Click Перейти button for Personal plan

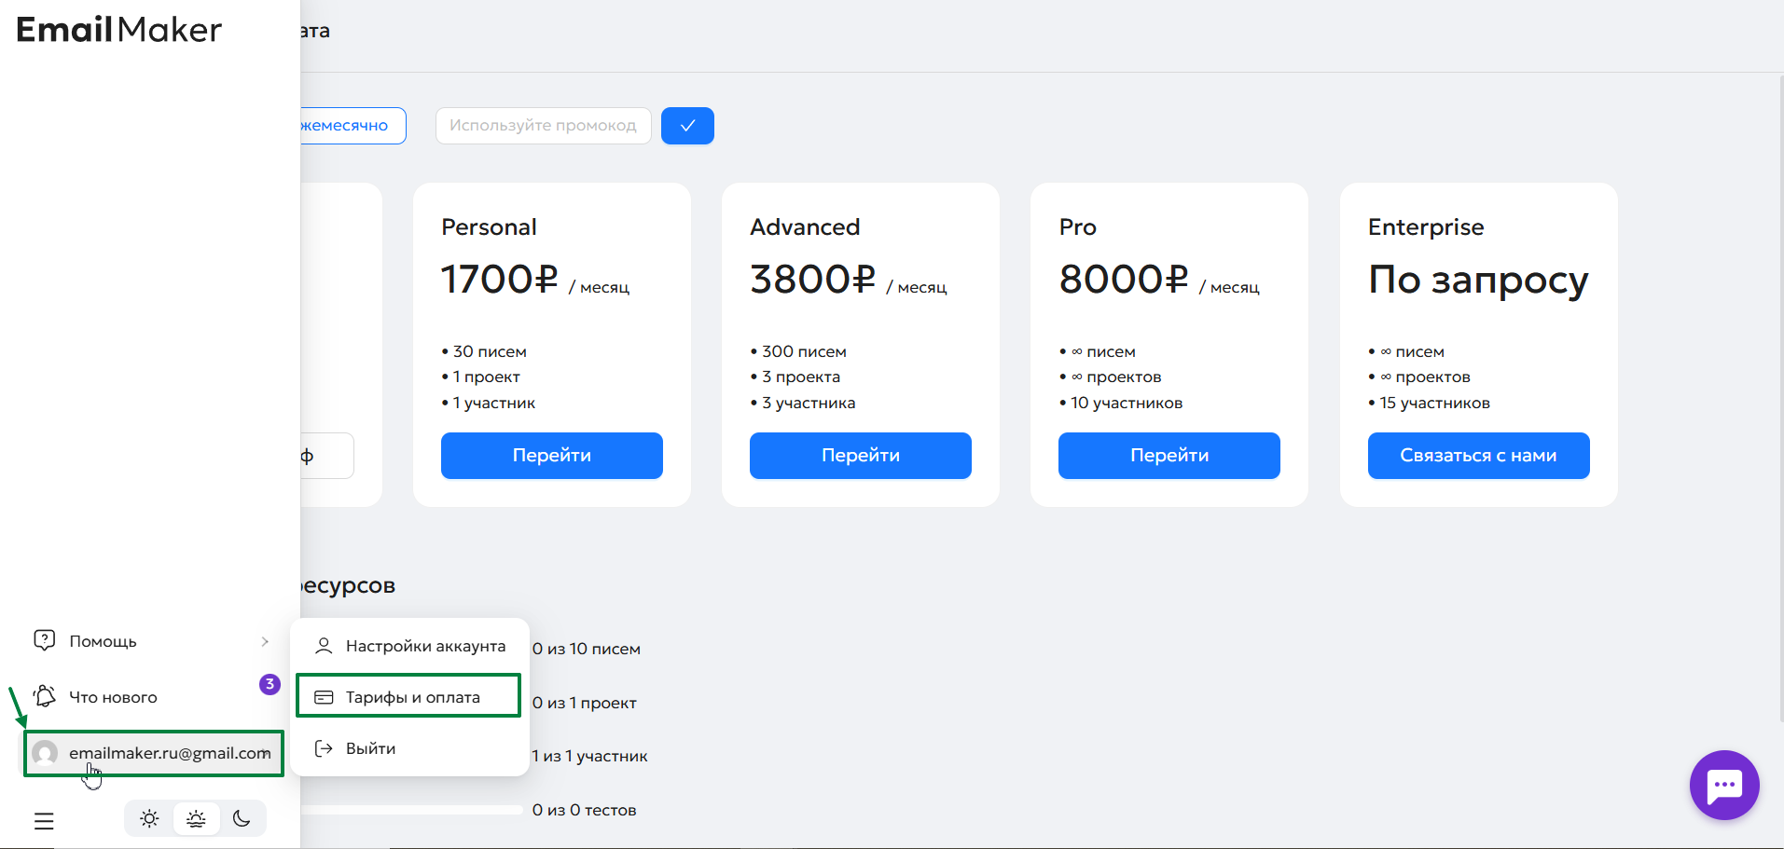click(x=551, y=456)
